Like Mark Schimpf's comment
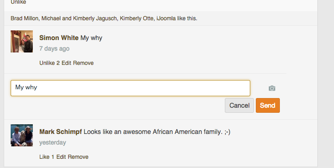The image size is (334, 168). tap(44, 157)
